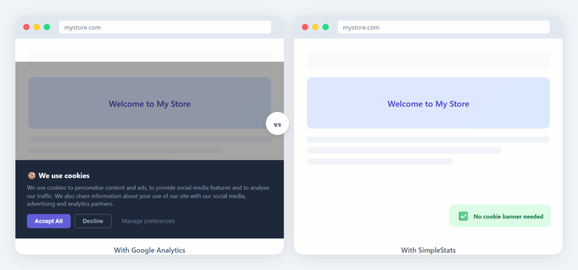This screenshot has height=270, width=578.
Task: Click the cookie description paragraph
Action: pos(148,196)
